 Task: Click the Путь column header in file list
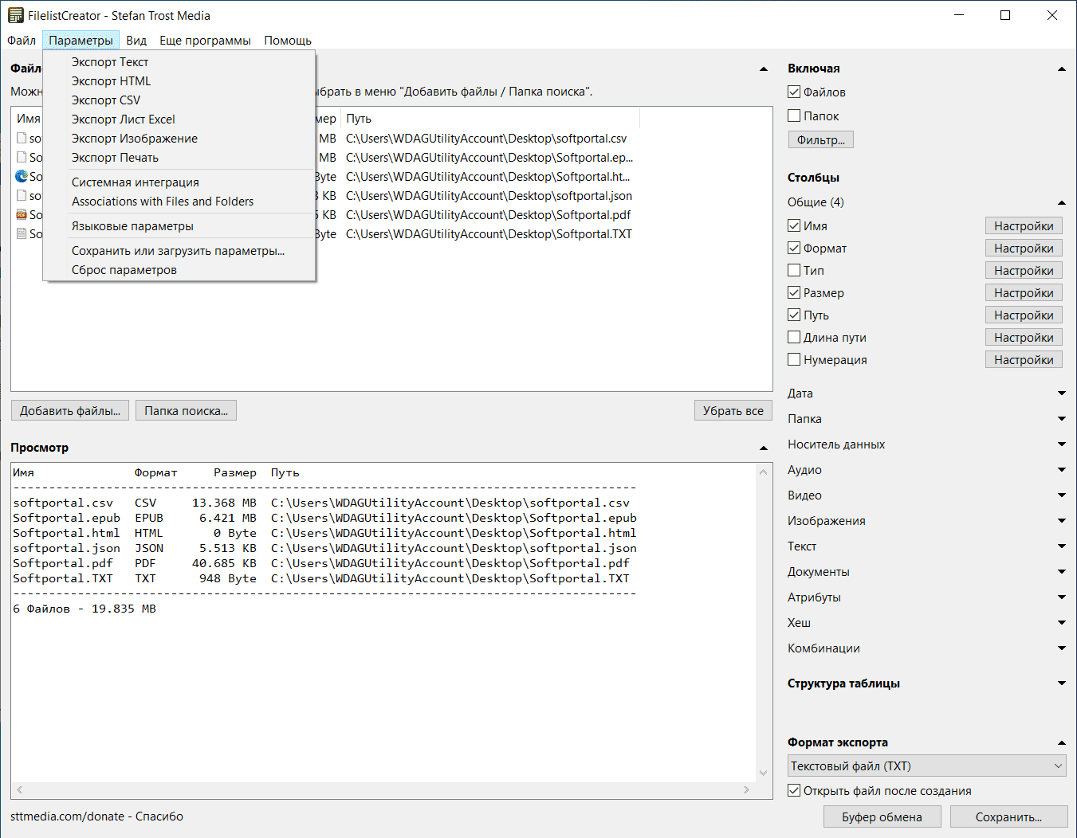[x=490, y=119]
